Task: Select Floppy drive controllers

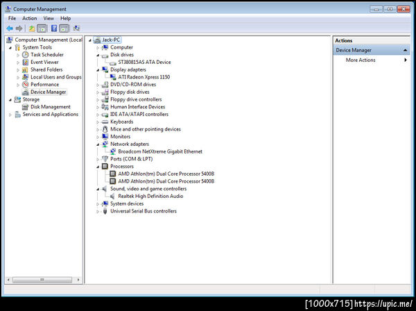Action: click(x=136, y=99)
